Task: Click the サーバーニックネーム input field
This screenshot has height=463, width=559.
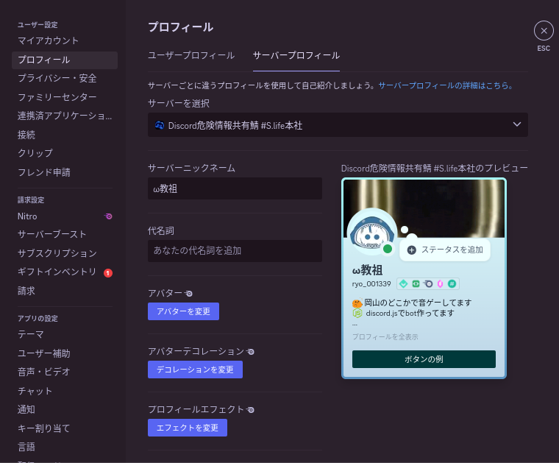Action: click(235, 188)
